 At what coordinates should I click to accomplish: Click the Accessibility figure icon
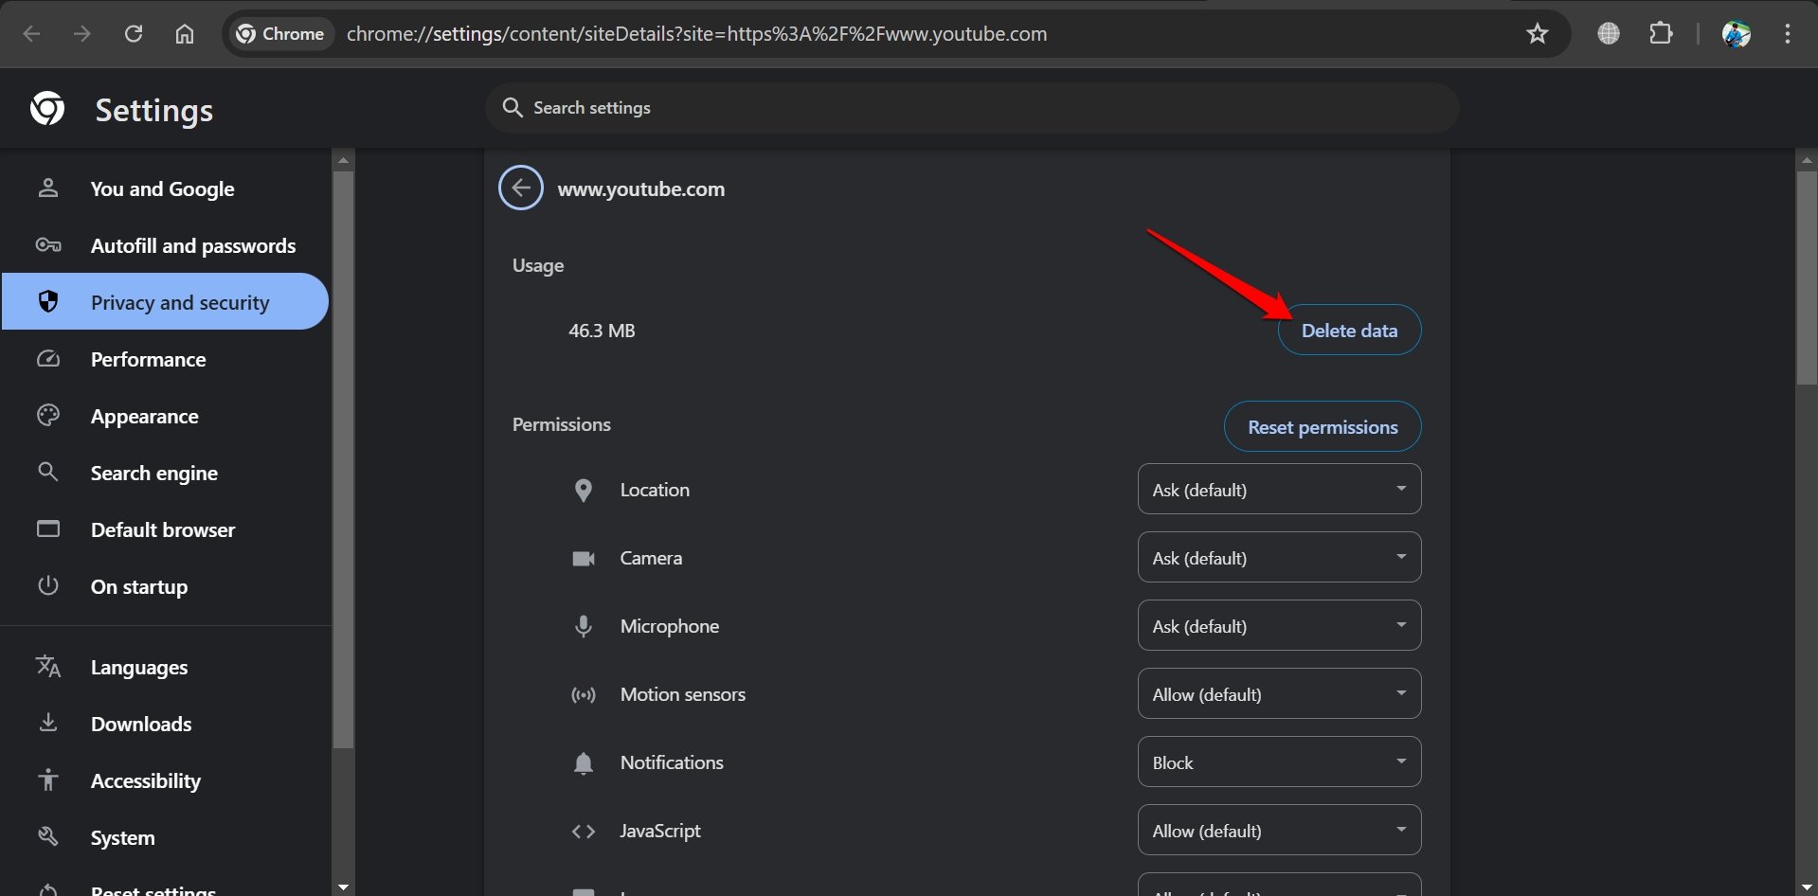point(48,780)
